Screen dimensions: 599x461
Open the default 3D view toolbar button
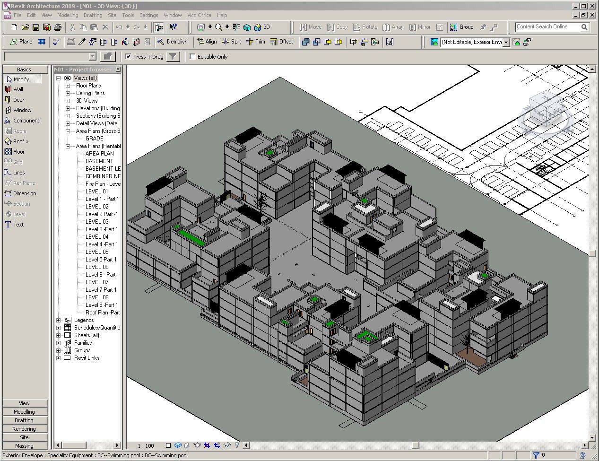262,27
